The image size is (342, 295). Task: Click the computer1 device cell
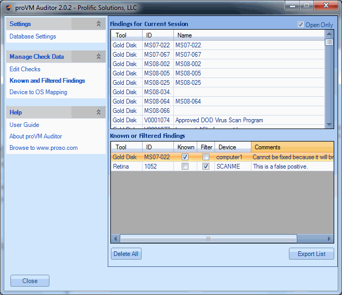(233, 157)
